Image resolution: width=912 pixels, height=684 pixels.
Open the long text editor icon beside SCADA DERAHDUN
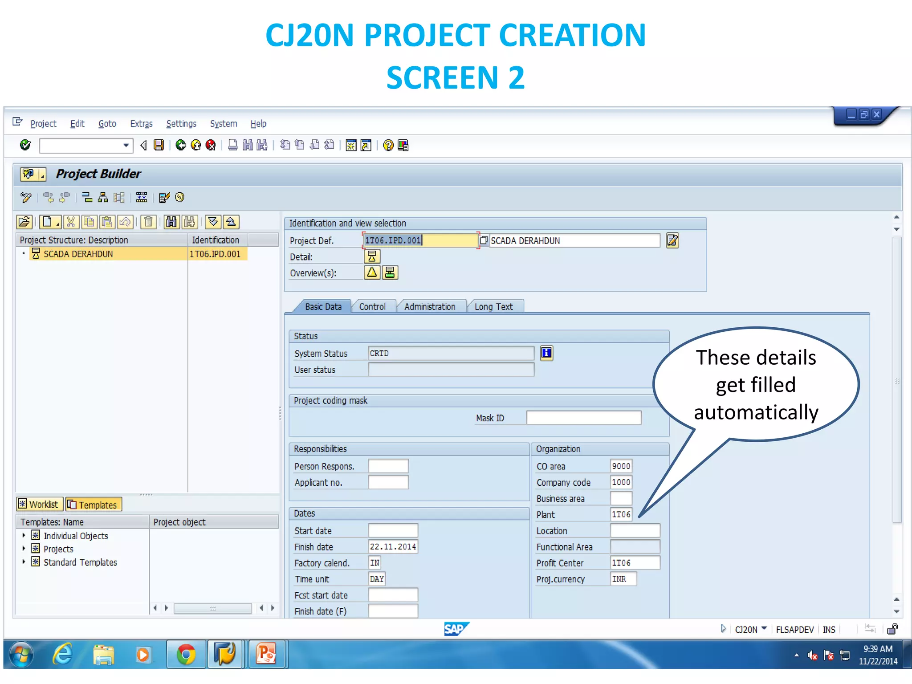pos(672,240)
